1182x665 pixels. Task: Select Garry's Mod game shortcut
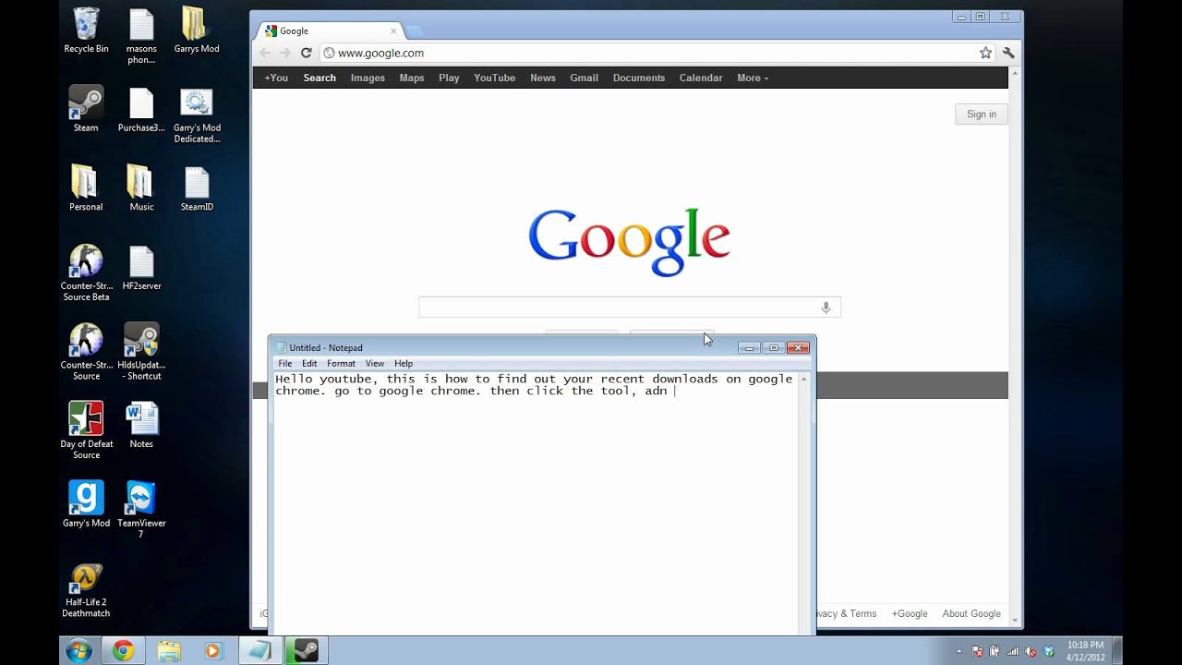pos(86,504)
